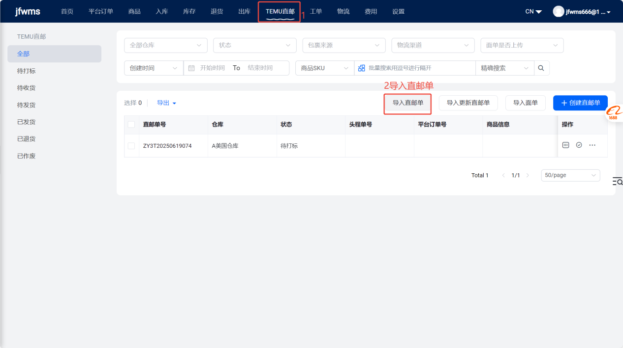Click the 创建直邮单 blue button
The image size is (623, 348).
pos(580,103)
